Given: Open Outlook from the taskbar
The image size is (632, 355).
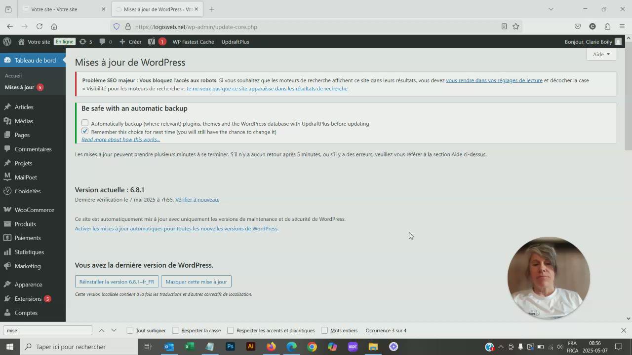Looking at the screenshot, I should pyautogui.click(x=168, y=347).
